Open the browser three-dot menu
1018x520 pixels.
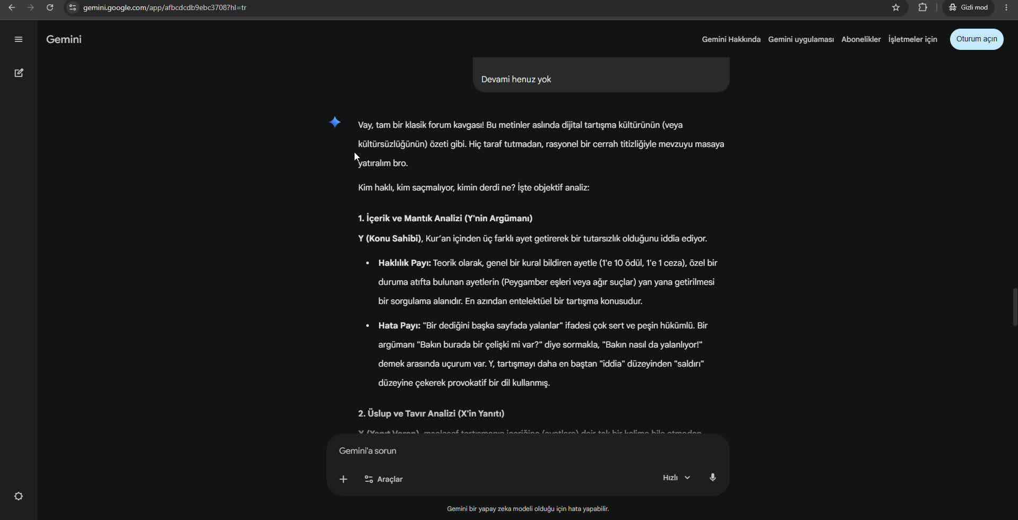1006,7
